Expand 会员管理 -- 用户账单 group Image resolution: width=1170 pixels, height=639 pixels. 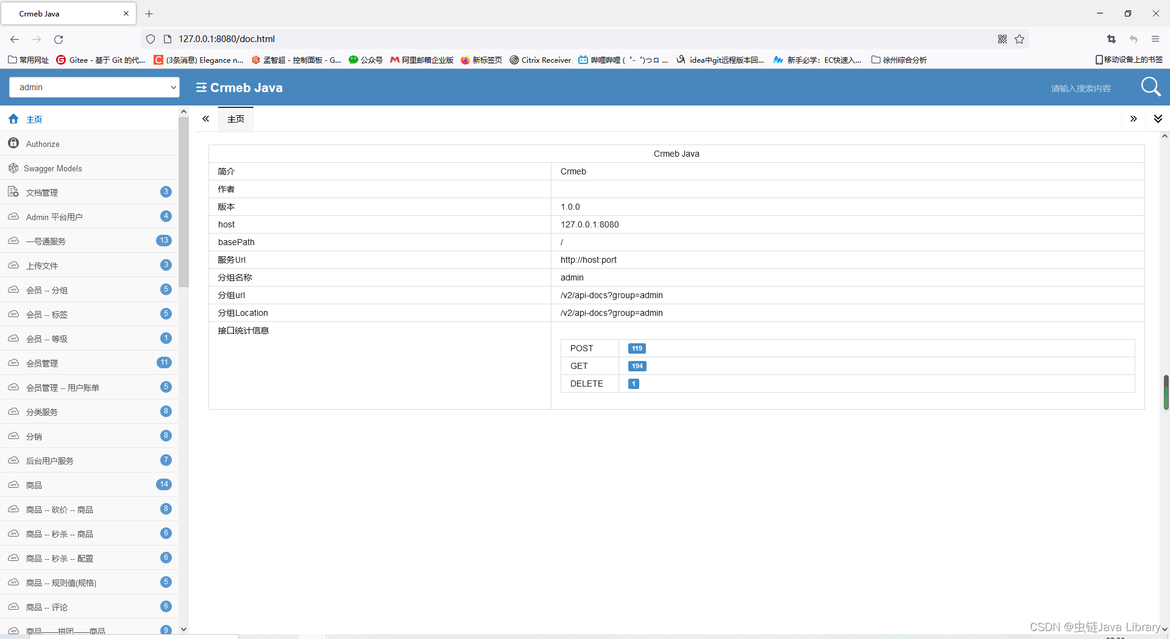[x=89, y=387]
